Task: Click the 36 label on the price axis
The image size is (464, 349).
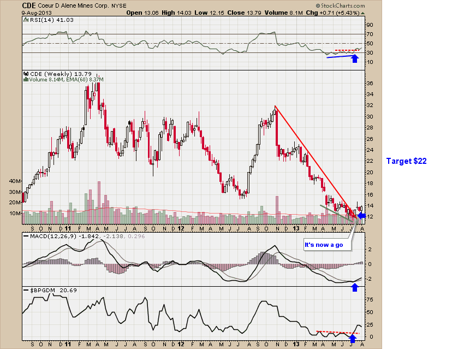Action: tap(370, 84)
